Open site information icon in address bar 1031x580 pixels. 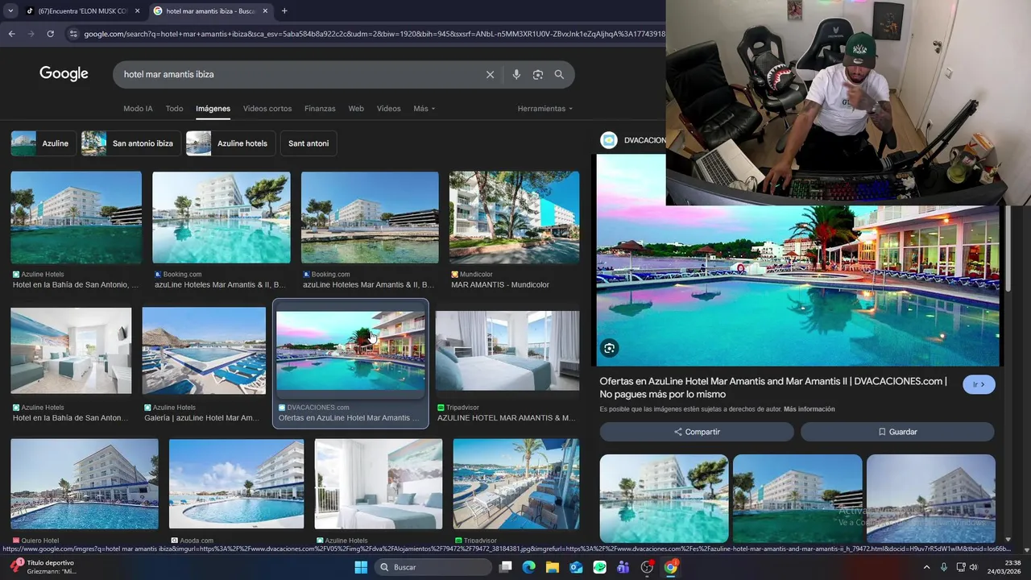pos(73,34)
